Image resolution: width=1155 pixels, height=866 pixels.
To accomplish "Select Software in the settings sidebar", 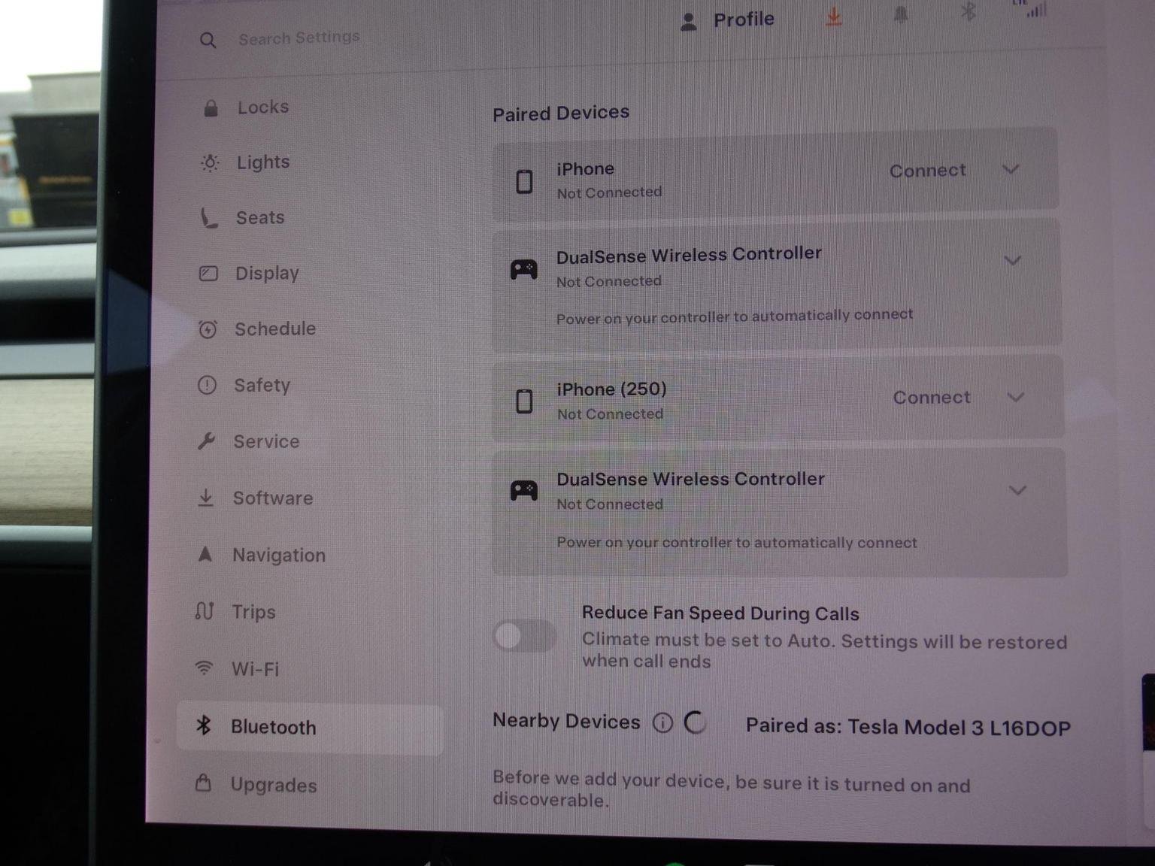I will pos(272,498).
